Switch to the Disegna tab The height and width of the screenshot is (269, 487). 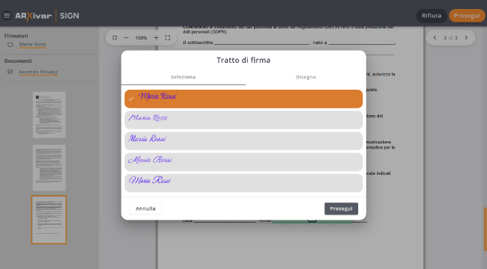(306, 77)
